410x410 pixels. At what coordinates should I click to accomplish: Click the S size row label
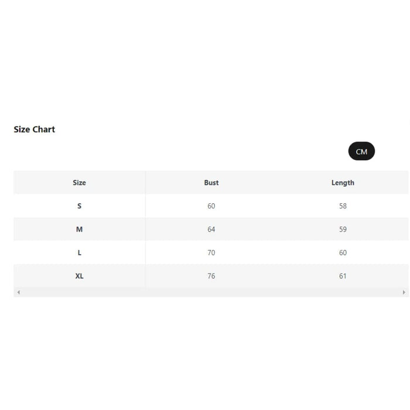pyautogui.click(x=80, y=206)
